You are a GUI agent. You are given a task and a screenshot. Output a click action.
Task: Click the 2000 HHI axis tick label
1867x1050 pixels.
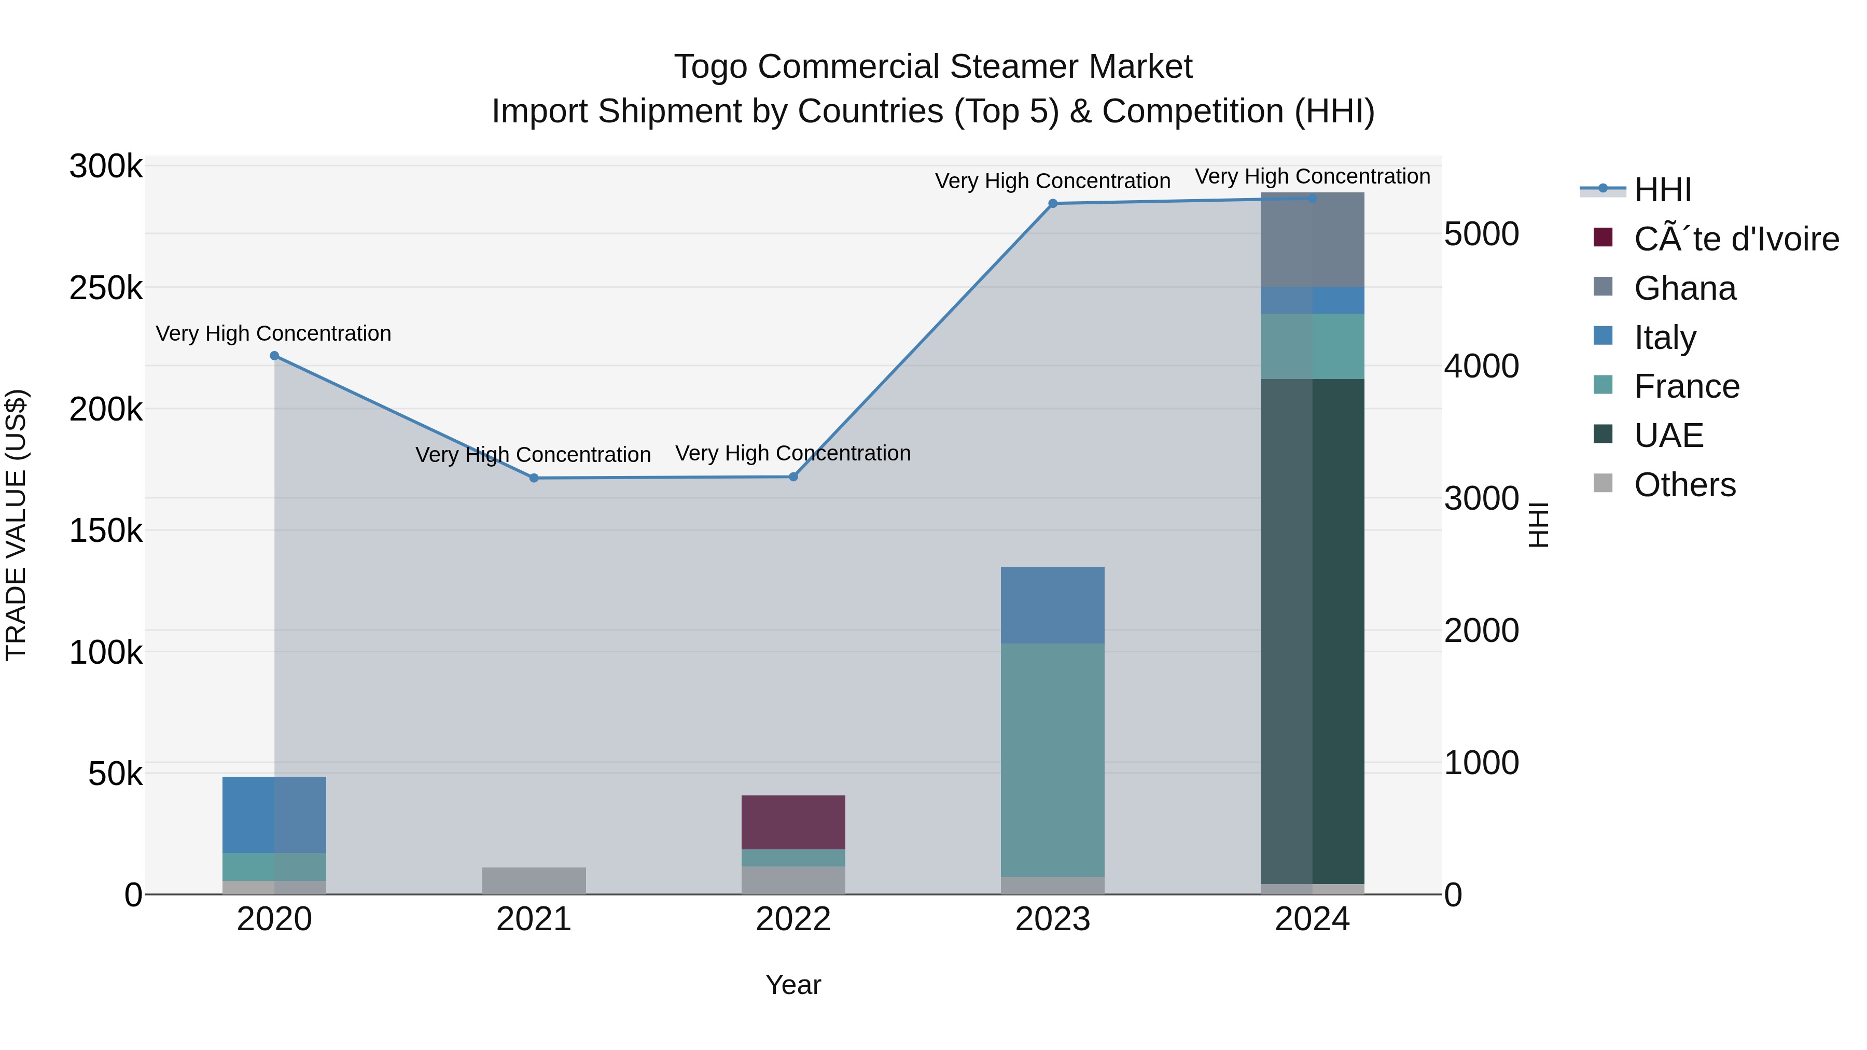coord(1482,631)
